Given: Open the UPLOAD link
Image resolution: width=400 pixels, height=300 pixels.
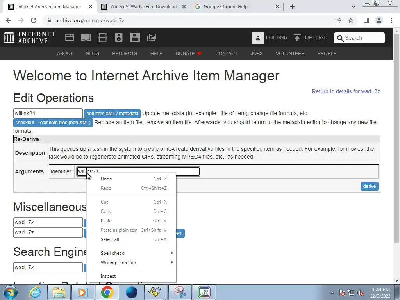Looking at the screenshot, I should pyautogui.click(x=316, y=38).
